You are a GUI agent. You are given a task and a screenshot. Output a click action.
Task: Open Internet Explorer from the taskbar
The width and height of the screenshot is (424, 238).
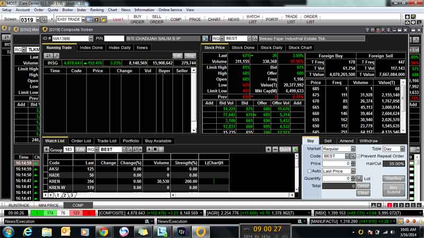27,231
